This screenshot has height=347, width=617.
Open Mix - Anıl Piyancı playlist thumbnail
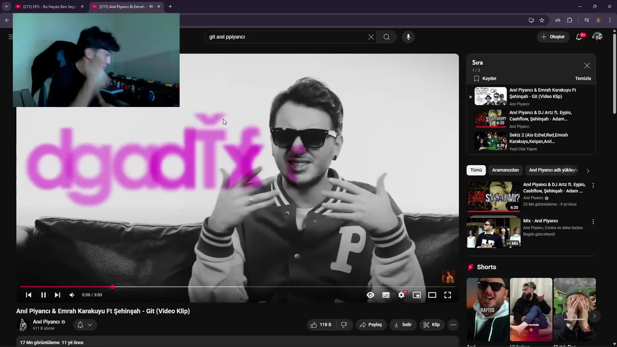pyautogui.click(x=494, y=232)
